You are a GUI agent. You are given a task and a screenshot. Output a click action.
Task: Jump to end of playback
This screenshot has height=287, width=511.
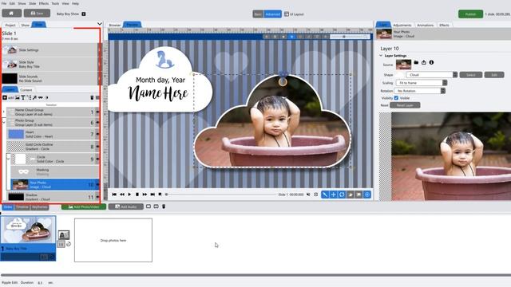click(153, 195)
